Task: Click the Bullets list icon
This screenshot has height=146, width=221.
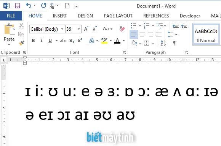Action: 133,26
